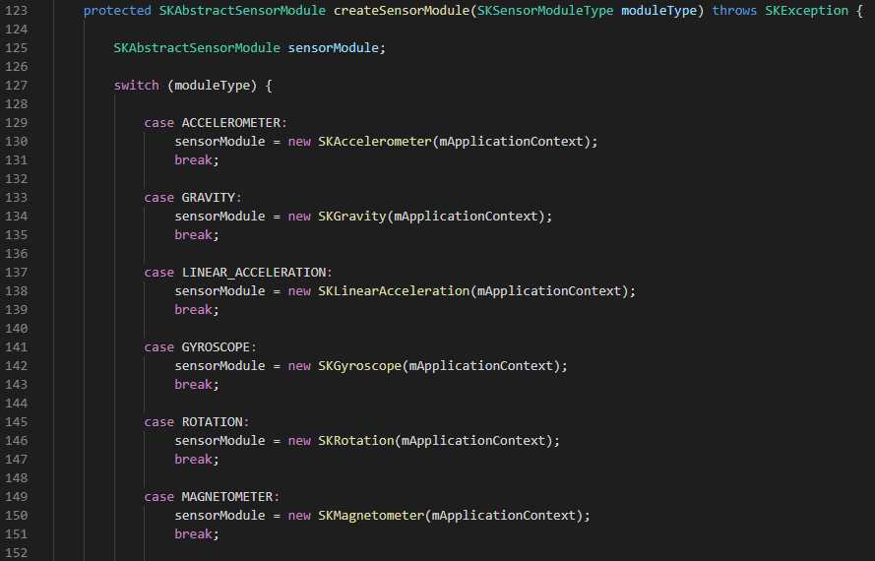Click the ACCELEROMETER case label
The width and height of the screenshot is (875, 561).
click(x=231, y=123)
